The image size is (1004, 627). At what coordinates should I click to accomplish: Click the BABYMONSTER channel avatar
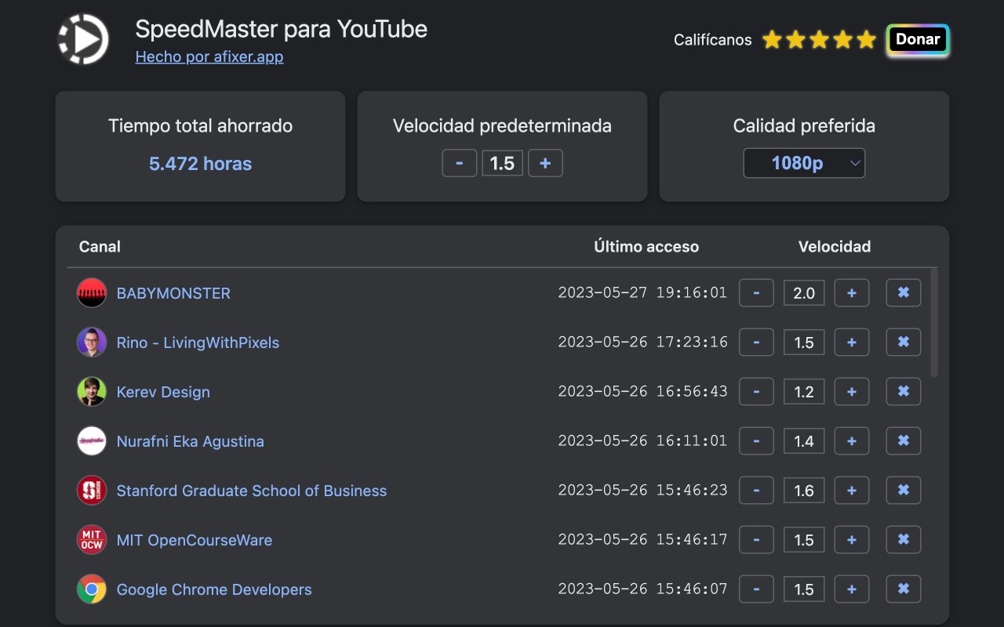pos(92,293)
